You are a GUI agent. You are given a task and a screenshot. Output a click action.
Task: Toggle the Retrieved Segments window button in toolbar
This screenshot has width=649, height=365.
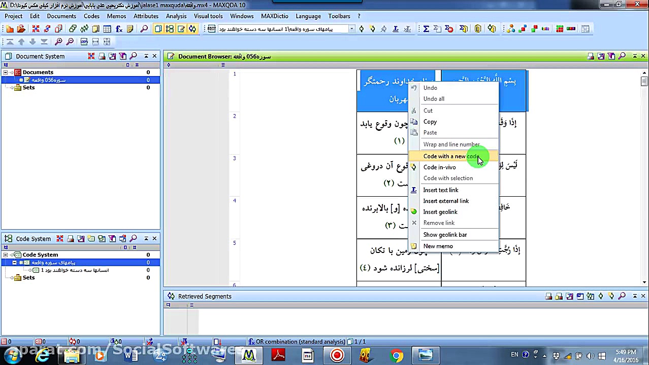pos(192,29)
